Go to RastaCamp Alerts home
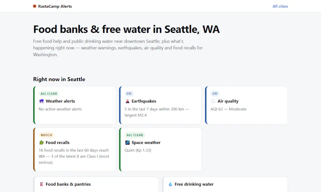 (53, 6)
